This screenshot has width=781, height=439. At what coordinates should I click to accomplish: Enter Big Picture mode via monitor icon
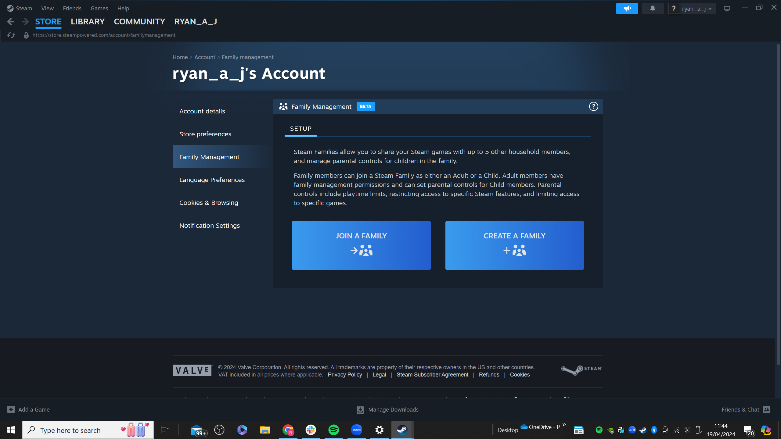coord(727,9)
